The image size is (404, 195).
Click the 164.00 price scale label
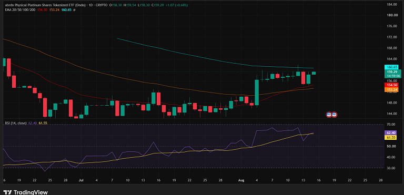pos(391,59)
